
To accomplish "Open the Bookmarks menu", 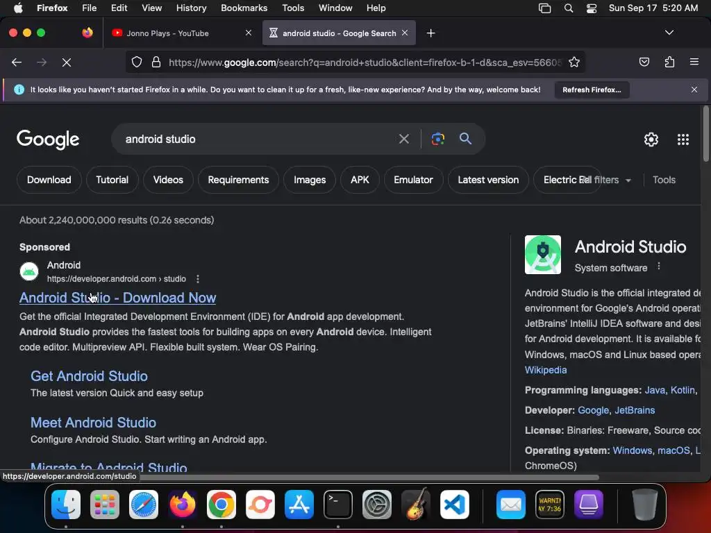I will coord(244,8).
